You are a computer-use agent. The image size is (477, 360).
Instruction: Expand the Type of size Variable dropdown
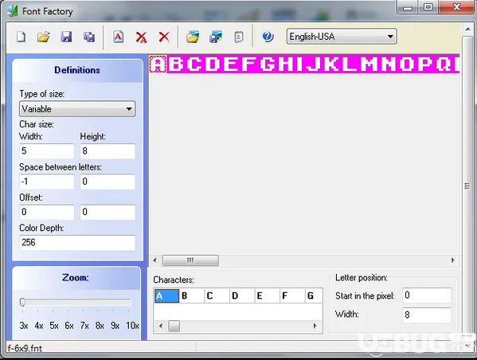77,108
